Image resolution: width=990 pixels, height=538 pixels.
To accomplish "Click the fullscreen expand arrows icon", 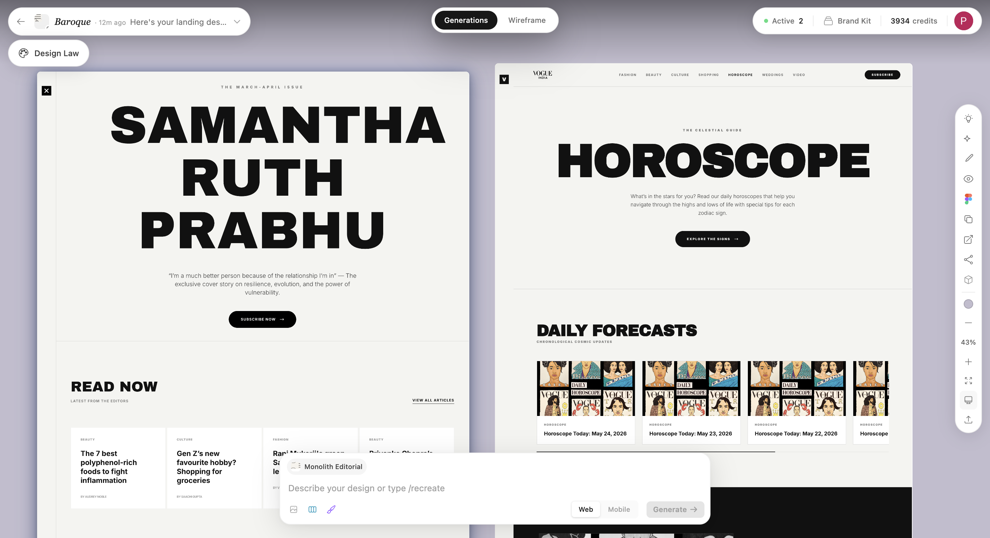I will point(968,380).
